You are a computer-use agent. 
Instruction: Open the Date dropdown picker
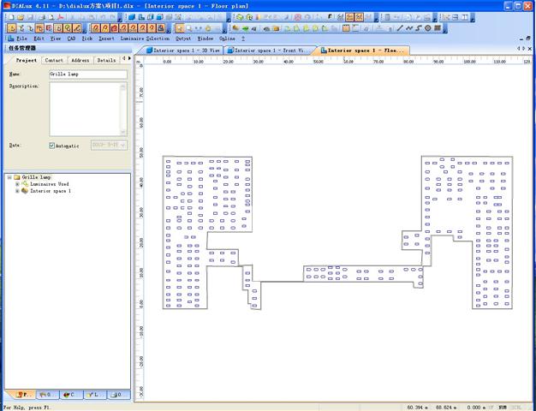pos(123,145)
